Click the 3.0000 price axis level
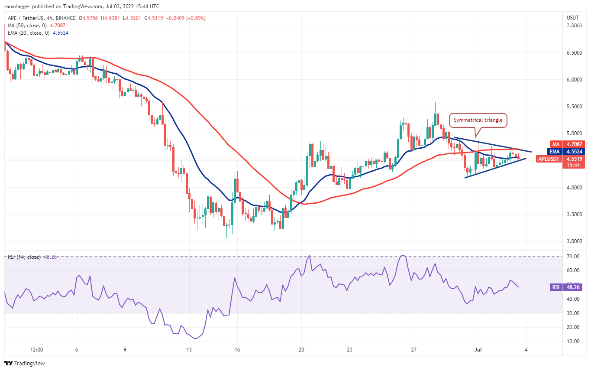The image size is (591, 371). (x=575, y=241)
